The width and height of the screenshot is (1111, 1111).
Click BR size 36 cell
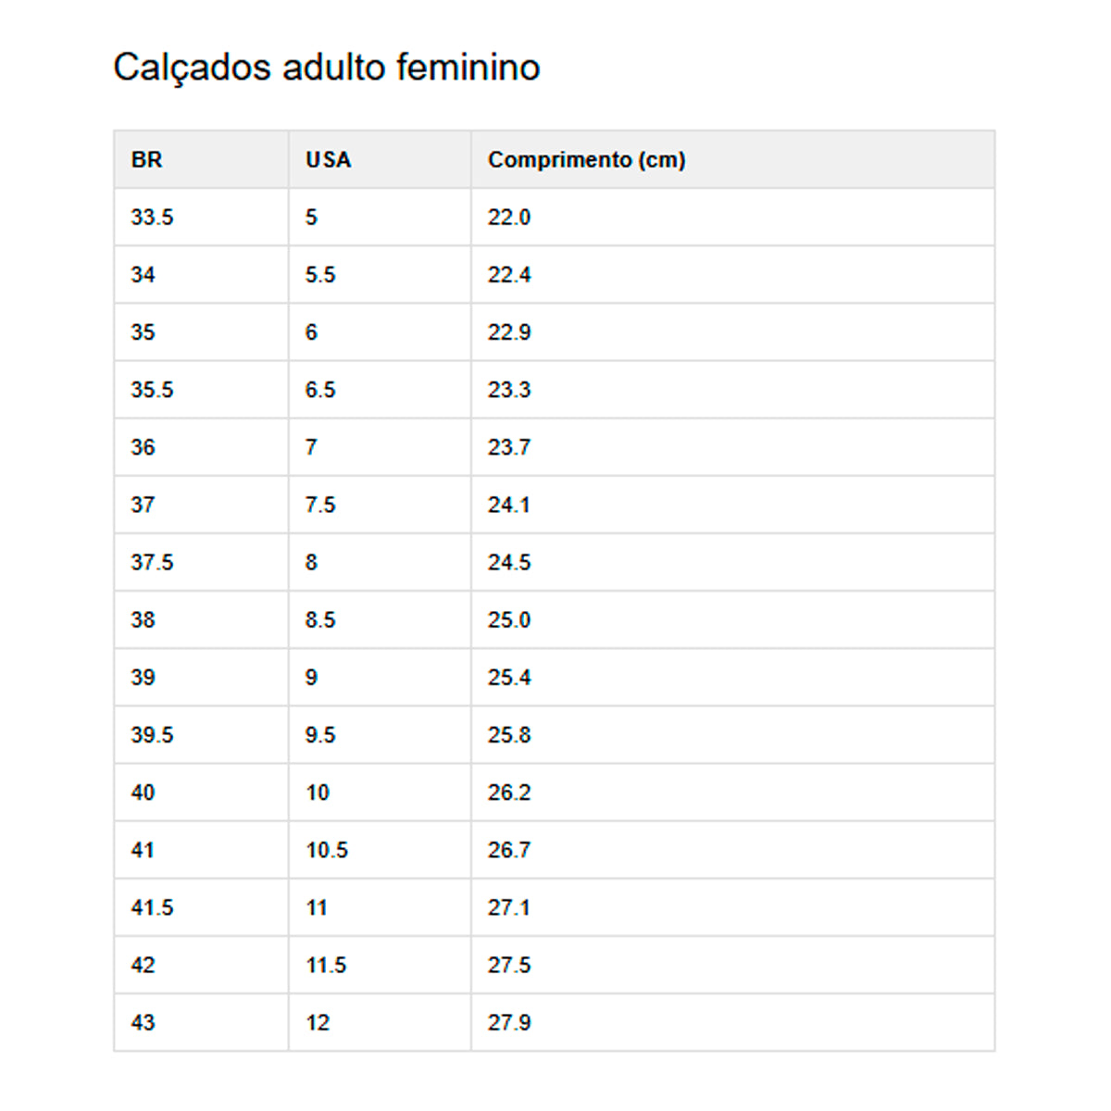(143, 447)
